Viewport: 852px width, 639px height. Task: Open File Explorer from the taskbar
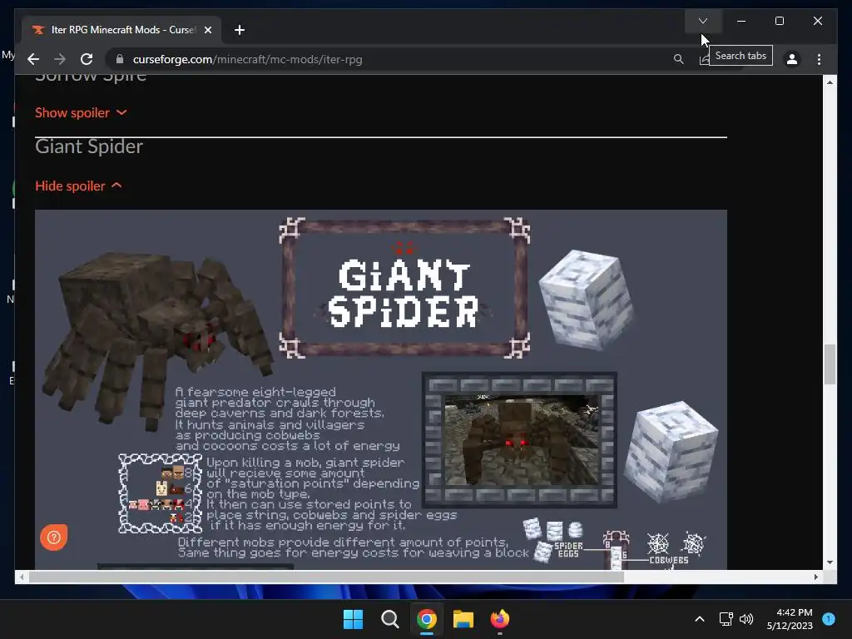[463, 619]
